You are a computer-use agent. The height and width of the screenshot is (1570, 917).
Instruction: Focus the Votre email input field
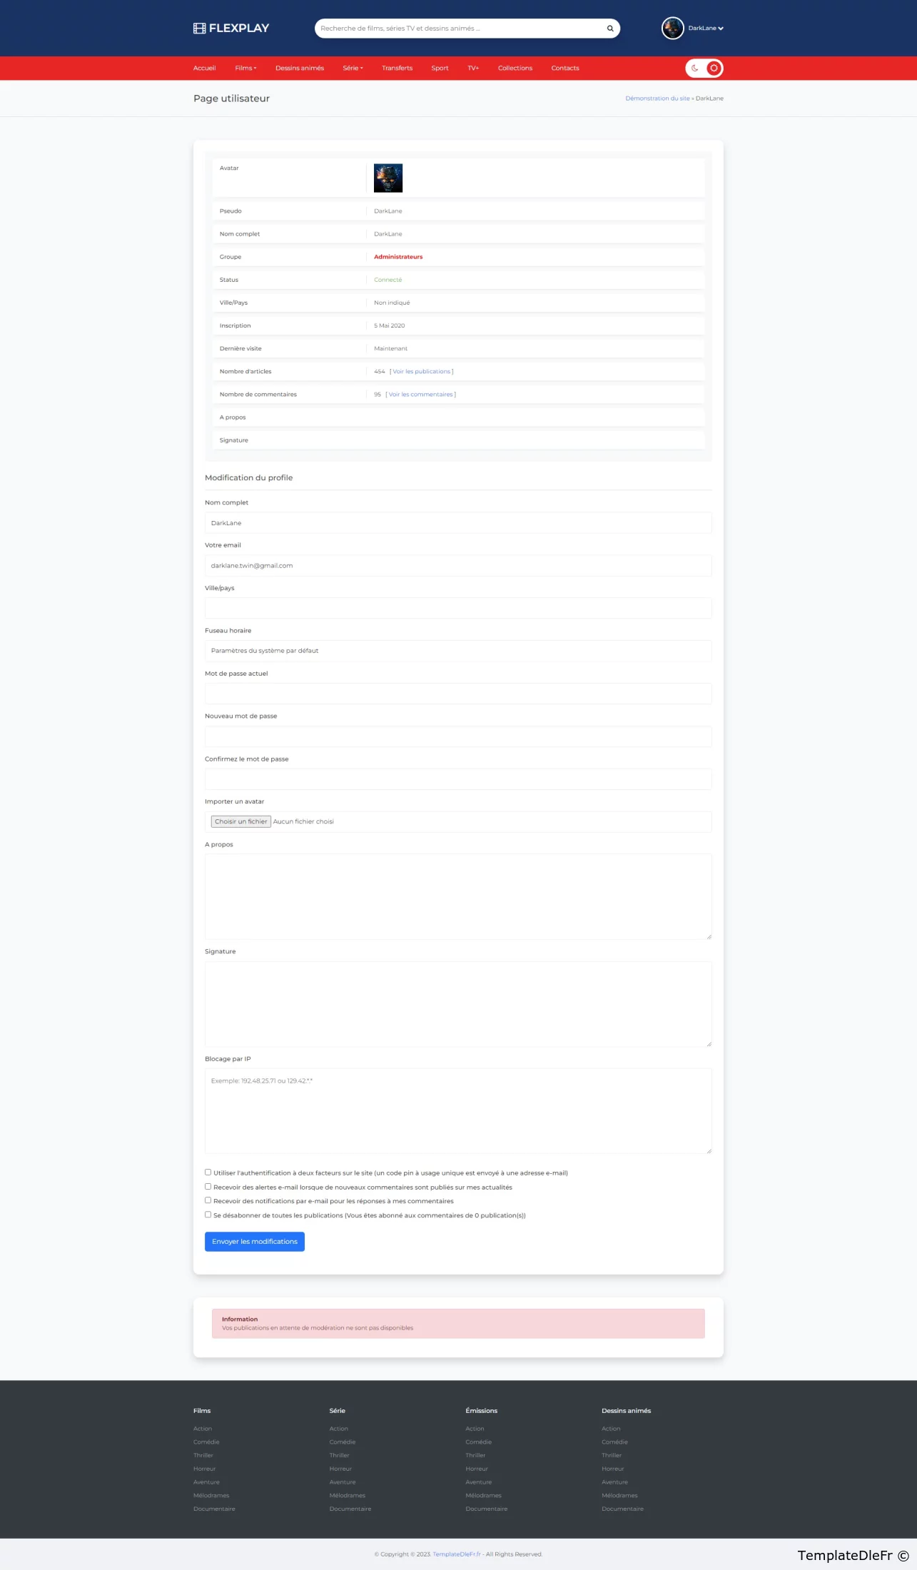[x=458, y=566]
